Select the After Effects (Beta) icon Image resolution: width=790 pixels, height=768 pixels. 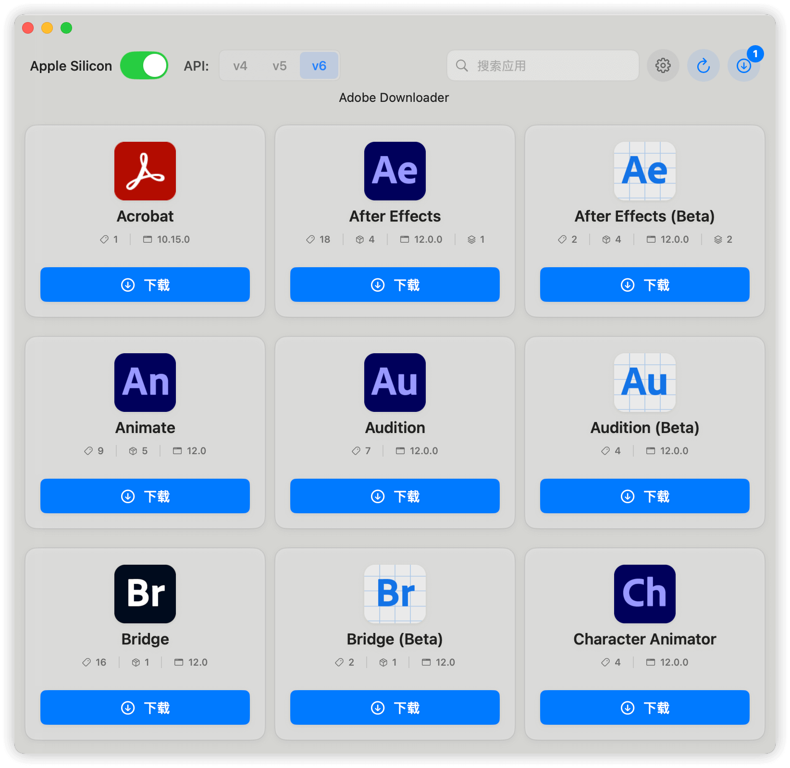[644, 171]
